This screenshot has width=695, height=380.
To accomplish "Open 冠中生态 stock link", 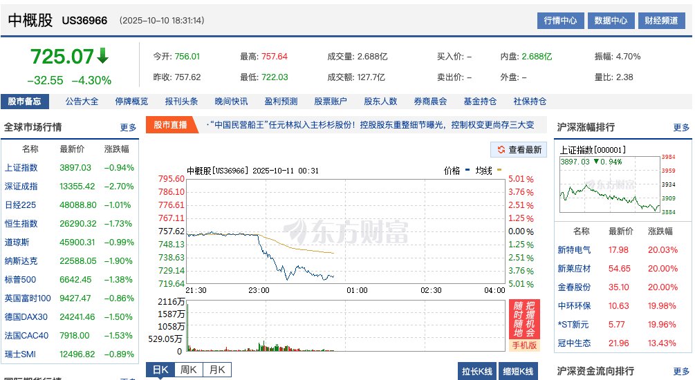I will 574,343.
